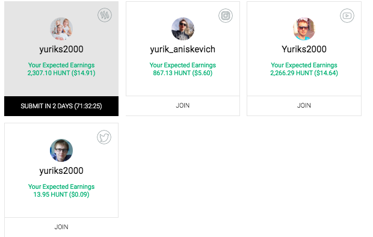This screenshot has width=373, height=237.
Task: Click the YouTube platform icon
Action: coord(347,16)
